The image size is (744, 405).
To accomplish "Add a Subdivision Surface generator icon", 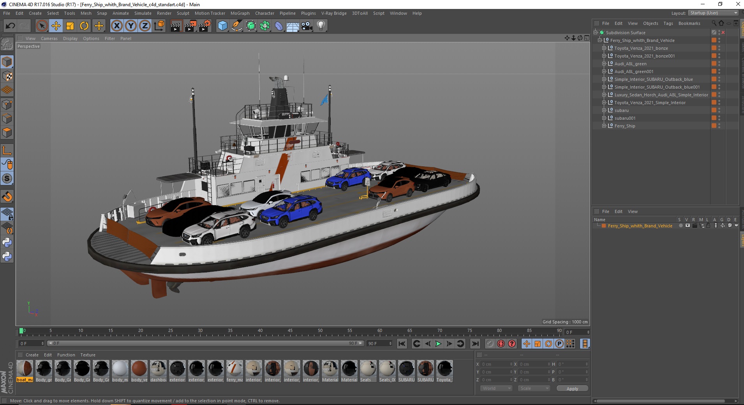I will click(251, 26).
